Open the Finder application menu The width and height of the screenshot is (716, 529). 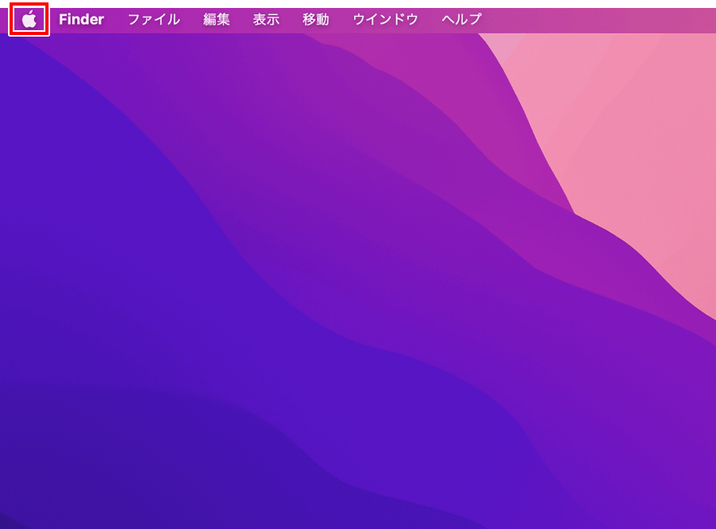click(81, 20)
